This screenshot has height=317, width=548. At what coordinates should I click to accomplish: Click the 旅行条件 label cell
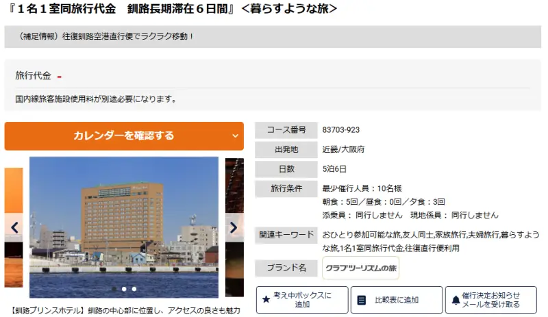coord(286,189)
